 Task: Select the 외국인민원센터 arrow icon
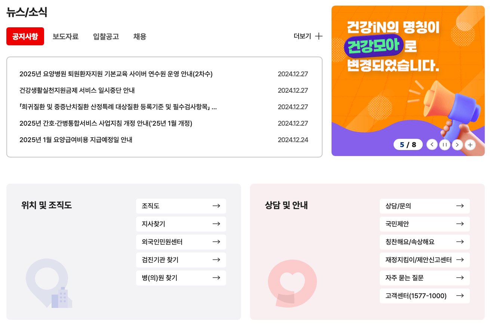point(216,242)
